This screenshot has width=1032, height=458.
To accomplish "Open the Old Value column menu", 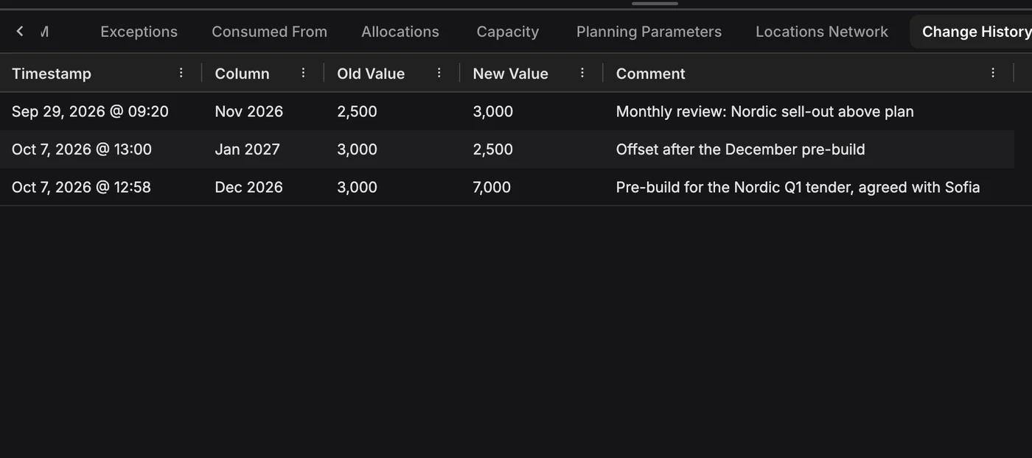I will point(439,73).
